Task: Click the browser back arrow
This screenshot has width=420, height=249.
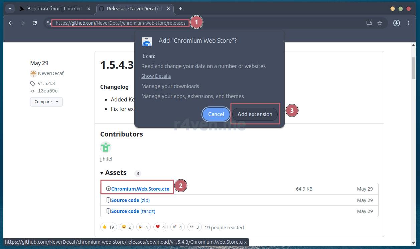Action: tap(11, 23)
